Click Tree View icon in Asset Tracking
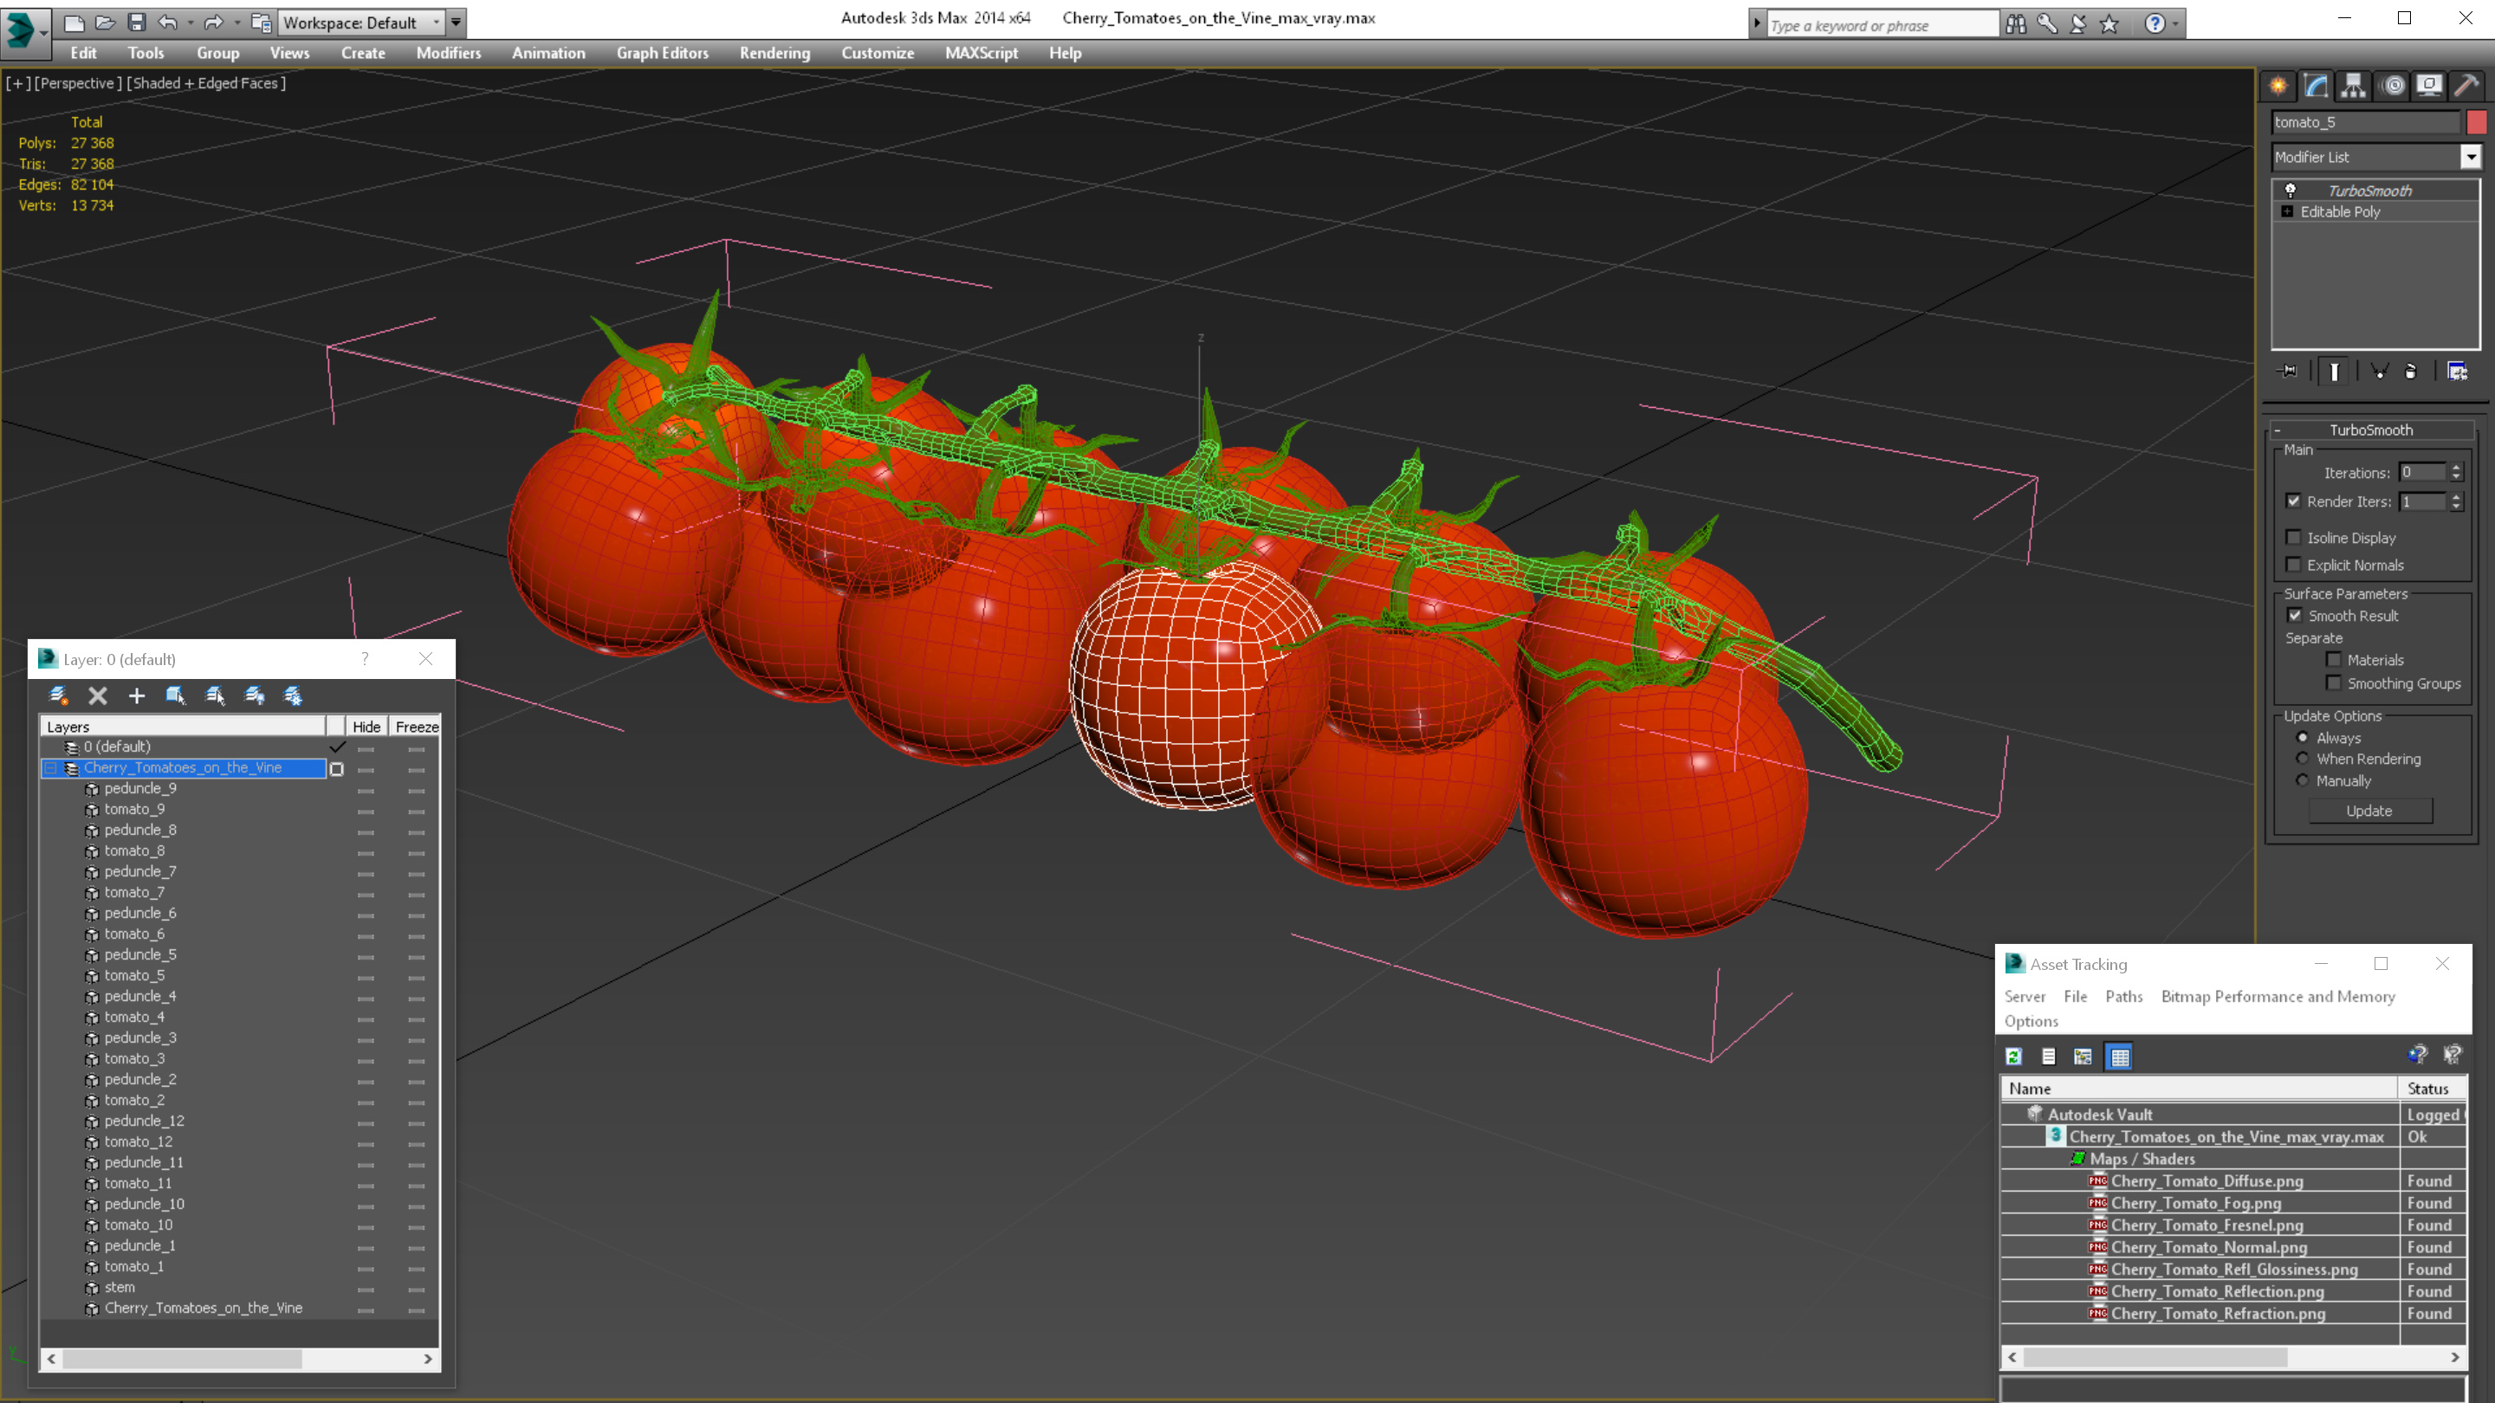The width and height of the screenshot is (2495, 1403). 2083,1057
